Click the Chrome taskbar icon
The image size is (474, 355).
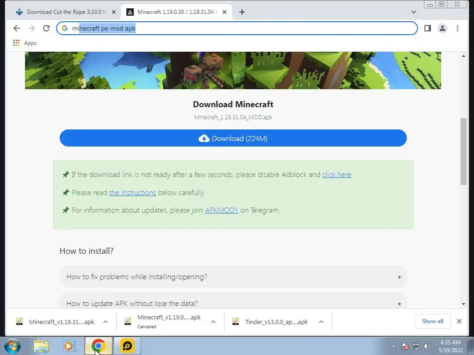pos(98,346)
